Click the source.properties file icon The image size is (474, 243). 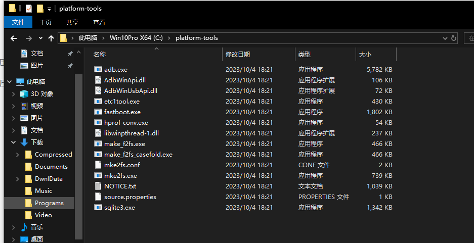pos(98,197)
